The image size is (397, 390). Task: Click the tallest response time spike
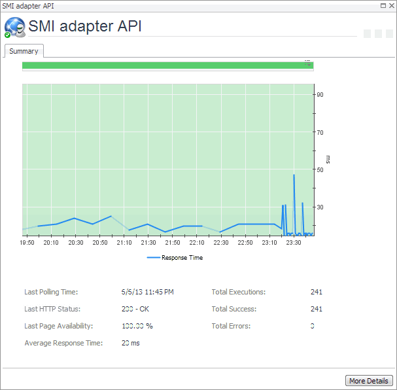(294, 175)
